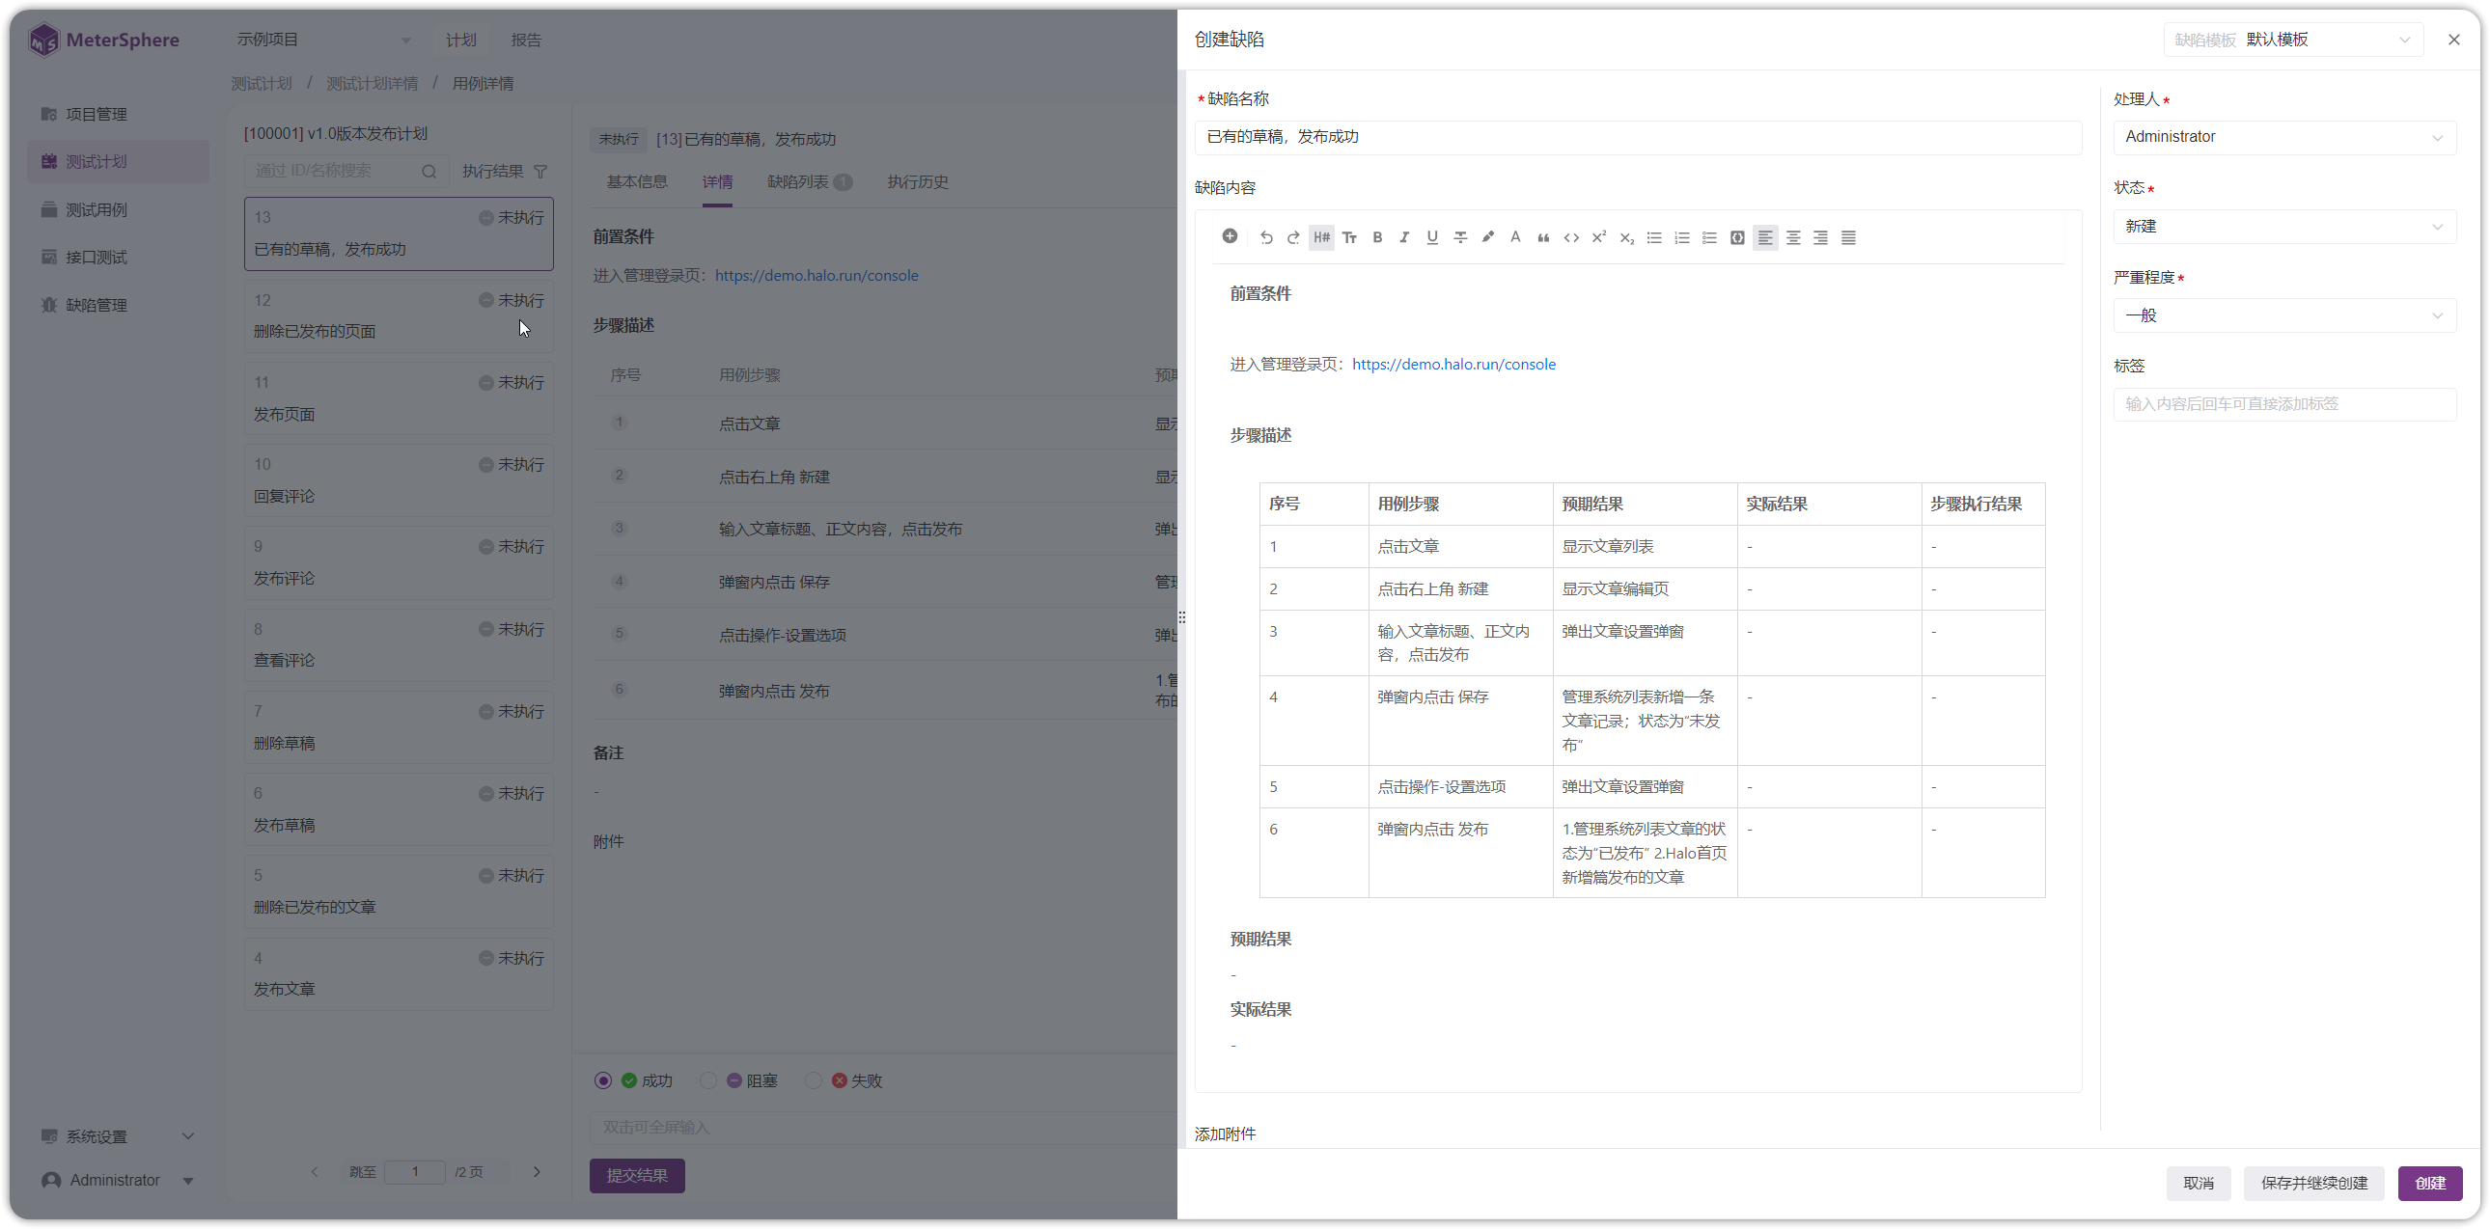Apply strikethrough formatting in the editor
The width and height of the screenshot is (2490, 1229).
click(x=1460, y=237)
